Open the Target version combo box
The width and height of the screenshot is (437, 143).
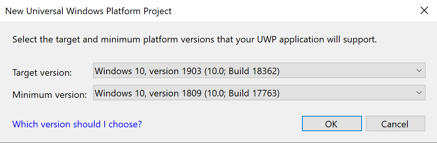tap(259, 70)
